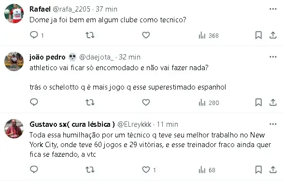Screen dimensions: 283x181
Task: View analytics showing 368 views
Action: pos(209,35)
